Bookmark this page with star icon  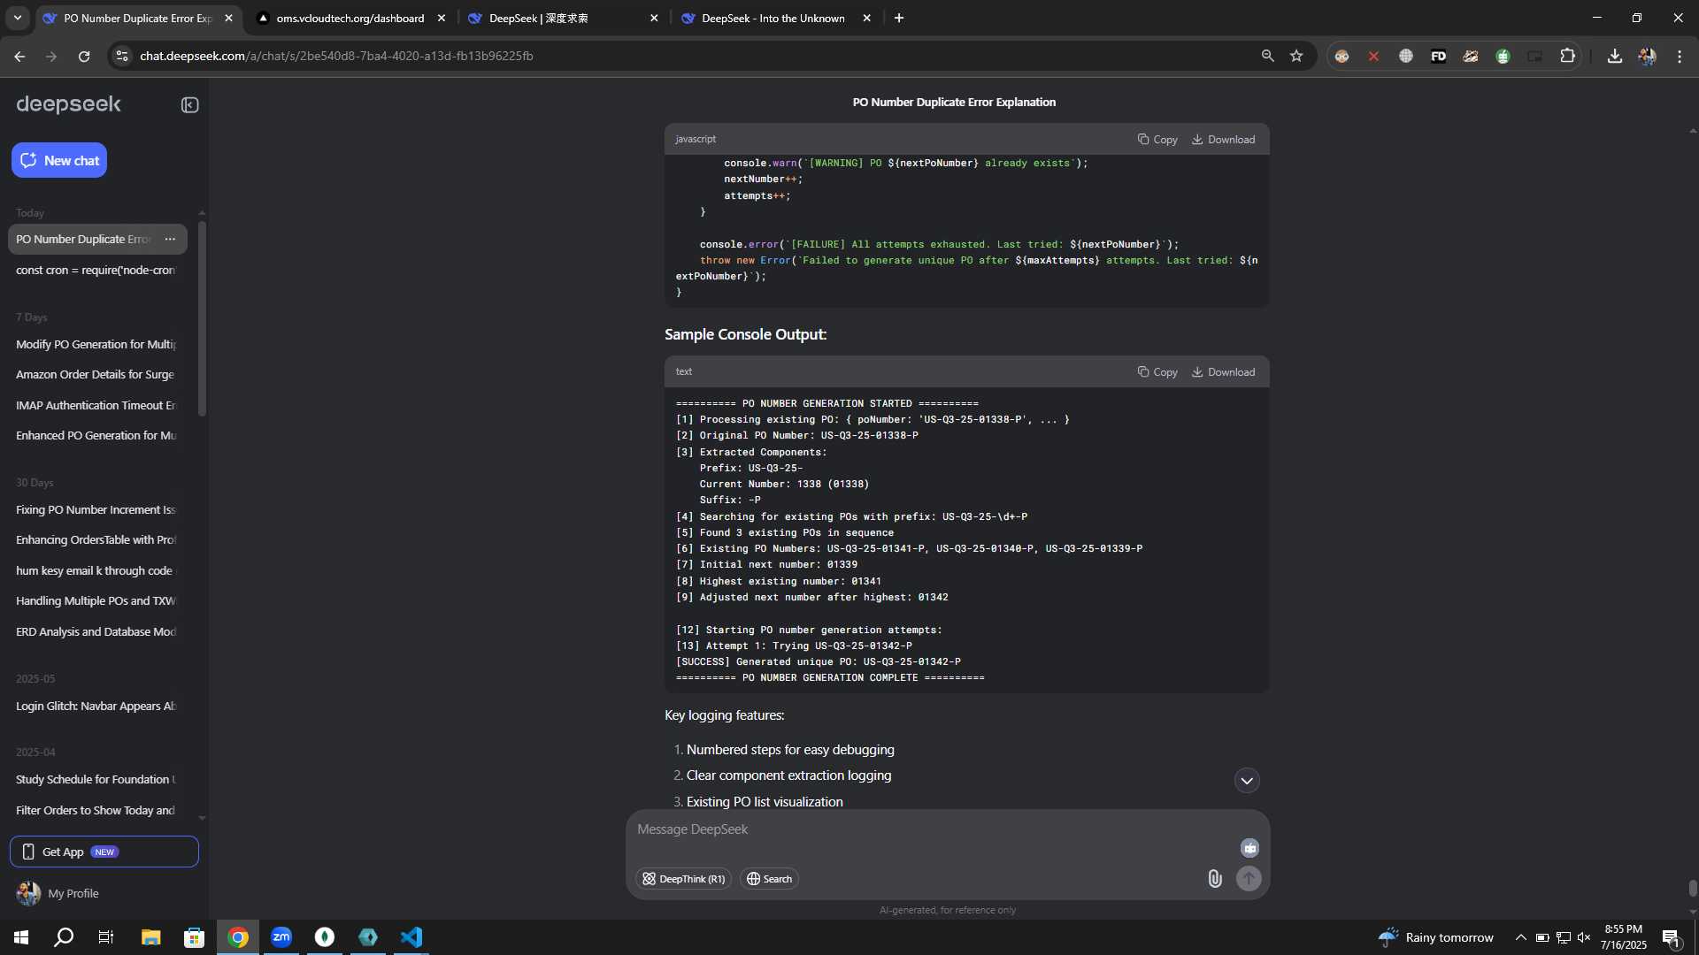tap(1296, 56)
